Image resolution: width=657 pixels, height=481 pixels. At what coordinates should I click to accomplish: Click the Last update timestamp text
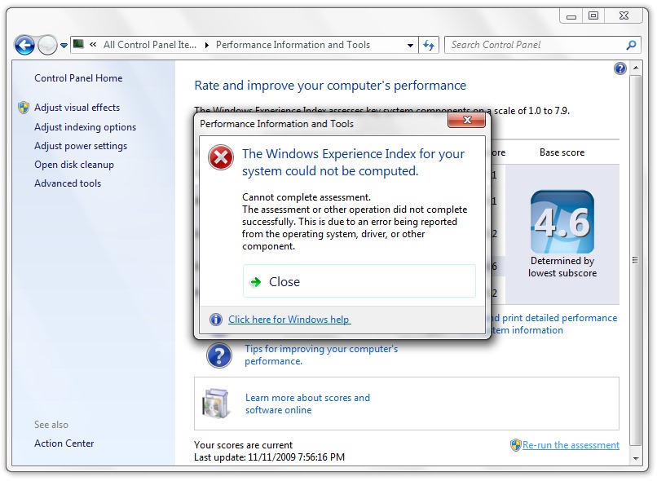click(x=270, y=457)
